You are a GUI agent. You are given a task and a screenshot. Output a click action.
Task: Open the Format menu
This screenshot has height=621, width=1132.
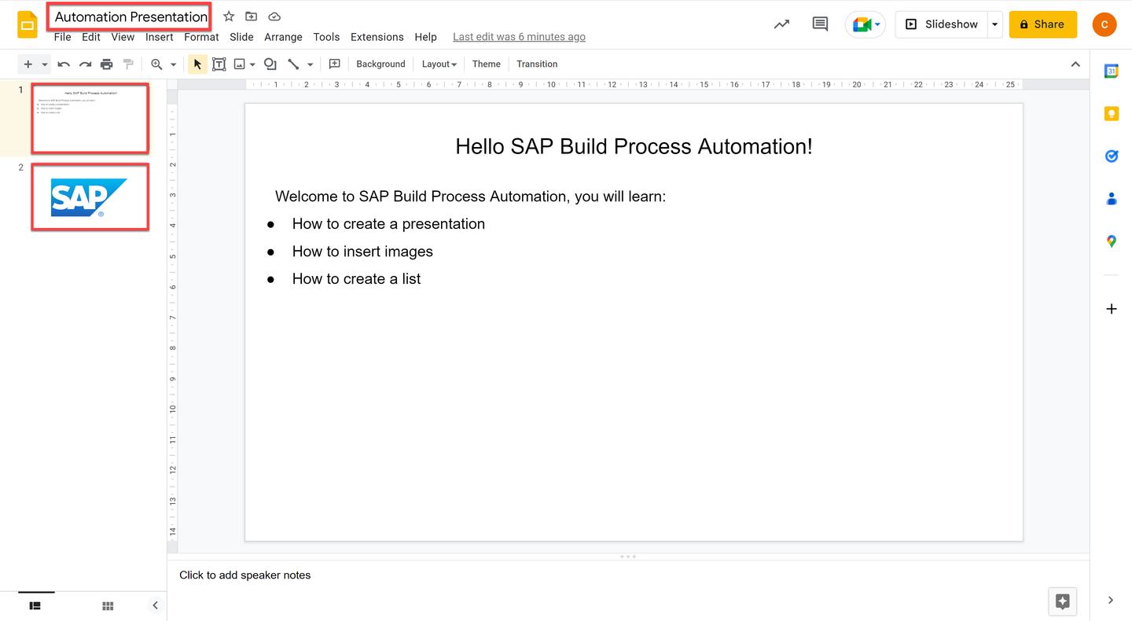coord(201,37)
